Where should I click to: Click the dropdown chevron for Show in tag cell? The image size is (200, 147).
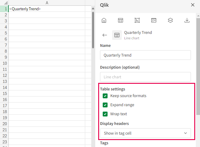[x=185, y=133]
